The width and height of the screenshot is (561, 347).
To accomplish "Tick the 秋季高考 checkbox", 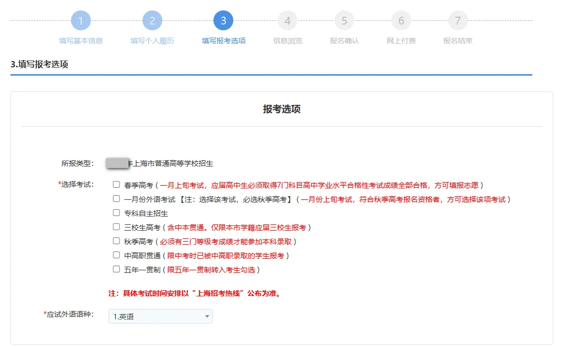I will tap(116, 241).
